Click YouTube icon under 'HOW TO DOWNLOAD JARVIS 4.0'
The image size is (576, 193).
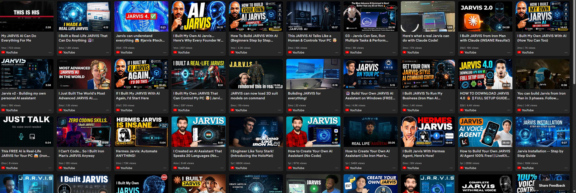tap(462, 110)
